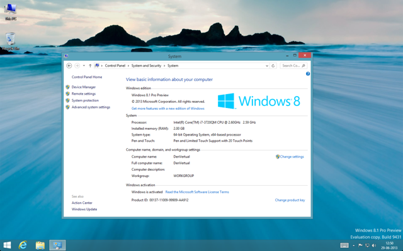This screenshot has height=251, width=403.
Task: Open System protection link
Action: coord(85,100)
